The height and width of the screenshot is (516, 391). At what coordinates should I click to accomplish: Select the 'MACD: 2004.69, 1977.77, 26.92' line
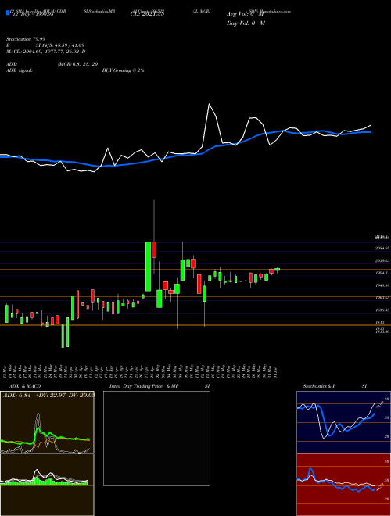[x=46, y=52]
